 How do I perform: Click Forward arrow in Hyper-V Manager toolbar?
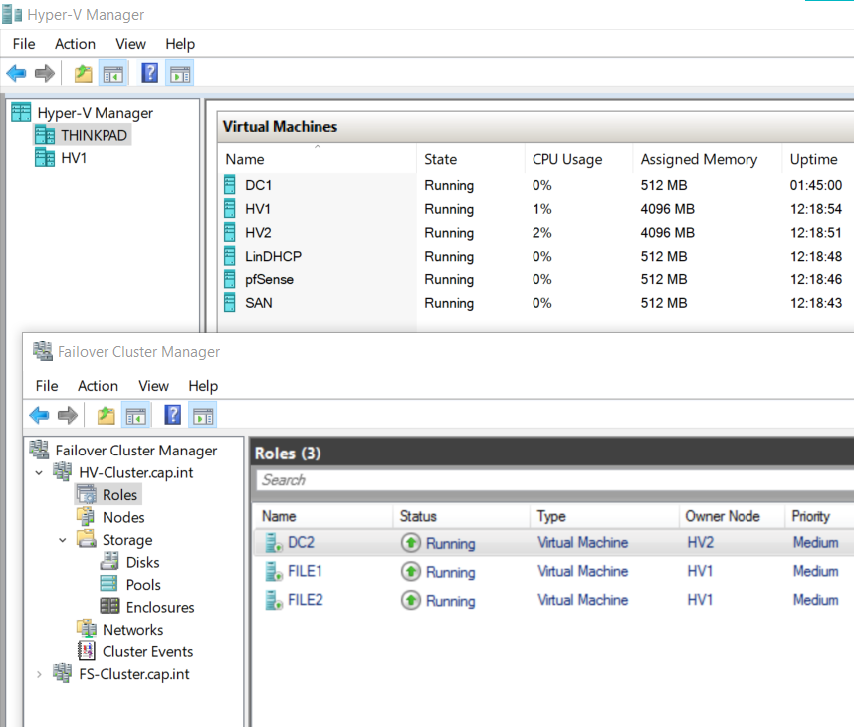pyautogui.click(x=45, y=73)
